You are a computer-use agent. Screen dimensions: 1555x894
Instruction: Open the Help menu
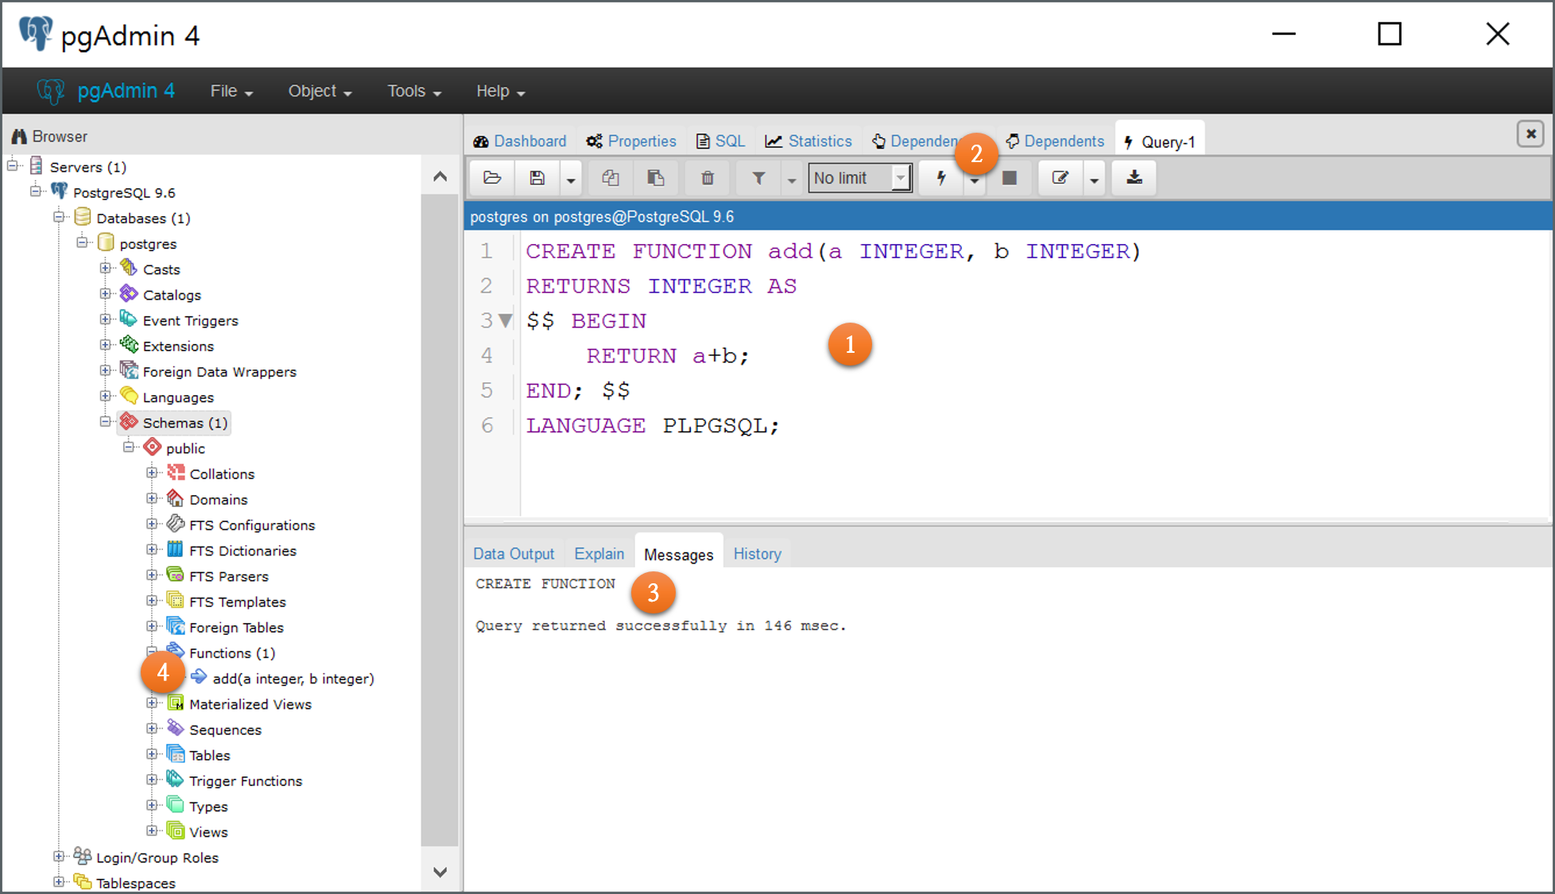click(x=501, y=91)
